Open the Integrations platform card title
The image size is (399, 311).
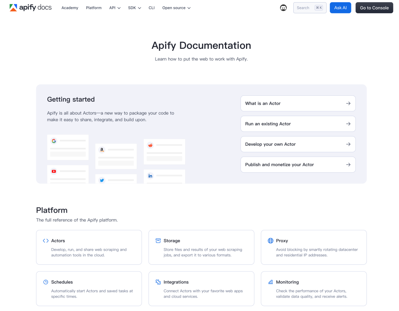click(x=176, y=282)
